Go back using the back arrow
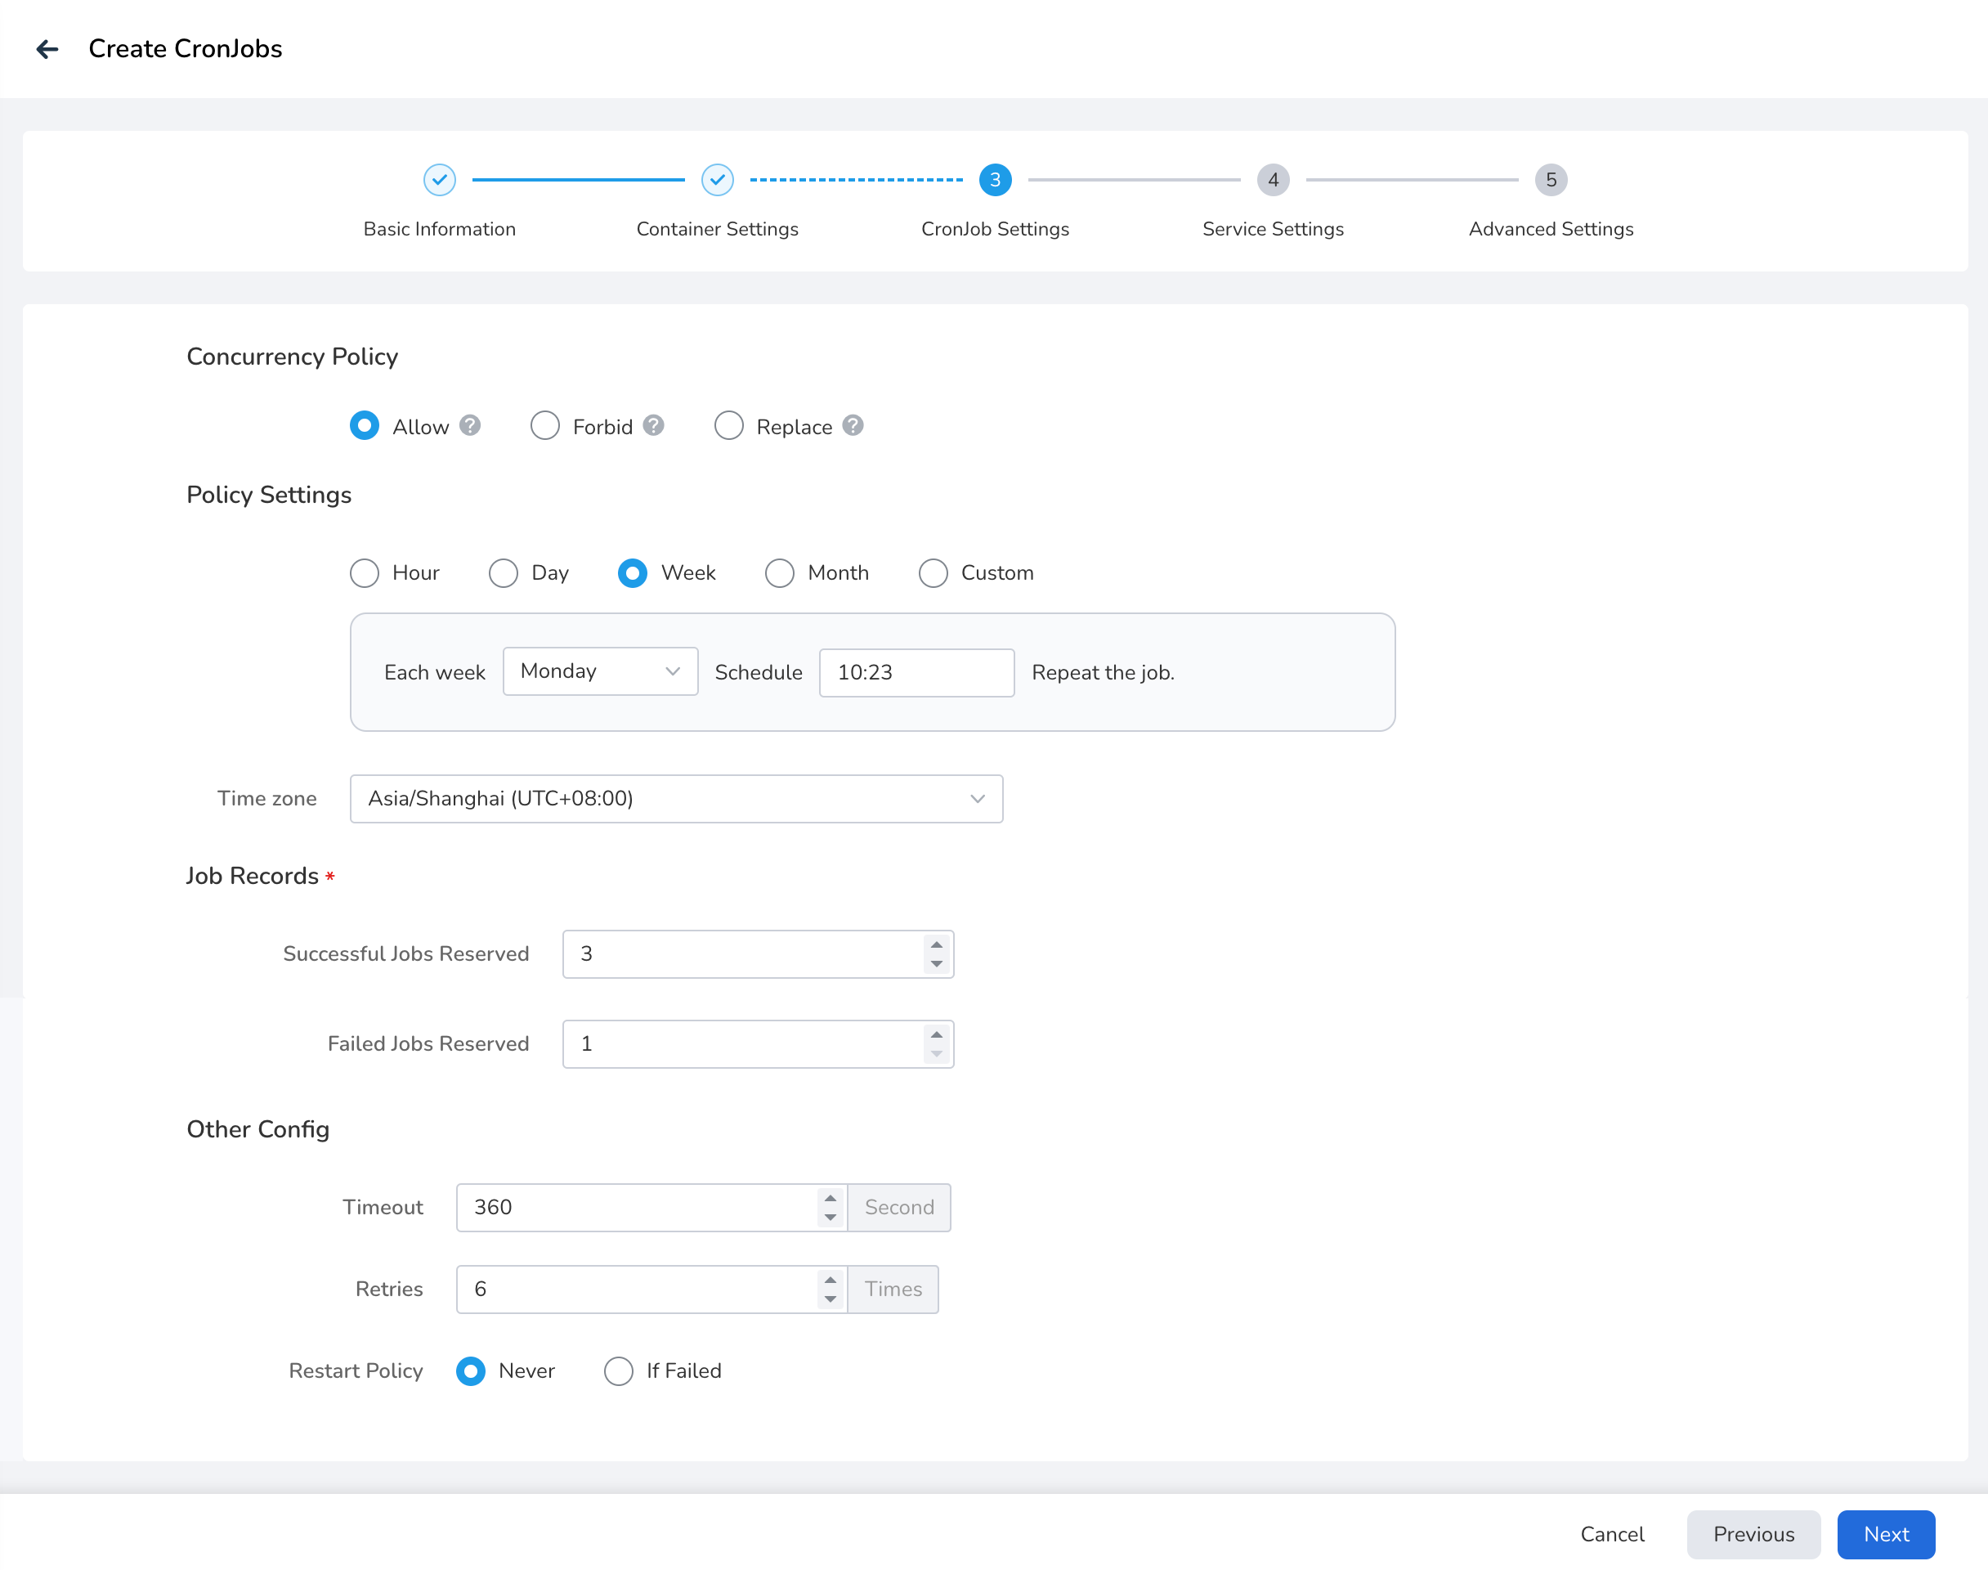The width and height of the screenshot is (1988, 1570). click(47, 49)
